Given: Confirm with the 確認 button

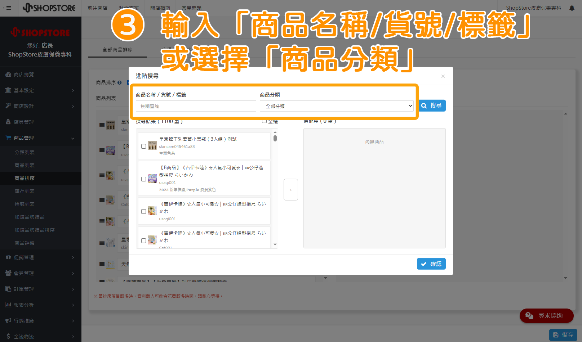Looking at the screenshot, I should (431, 264).
